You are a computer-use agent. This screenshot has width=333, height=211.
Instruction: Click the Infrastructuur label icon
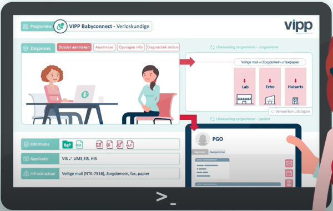(26, 173)
